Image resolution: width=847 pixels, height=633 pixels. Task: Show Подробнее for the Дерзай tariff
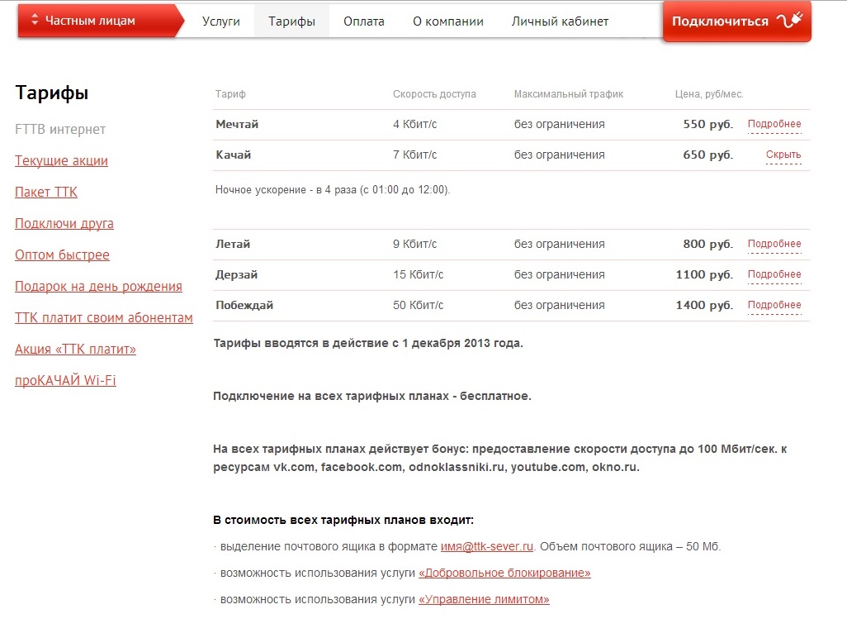[774, 275]
